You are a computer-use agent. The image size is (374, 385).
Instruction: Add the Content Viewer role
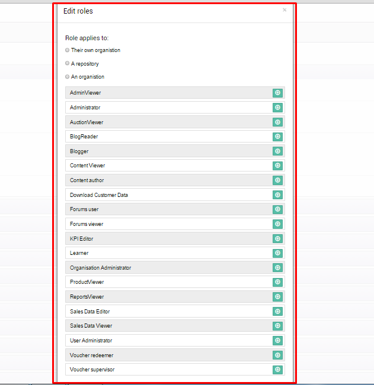[277, 166]
